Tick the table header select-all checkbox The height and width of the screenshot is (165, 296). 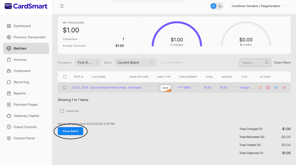[65, 77]
